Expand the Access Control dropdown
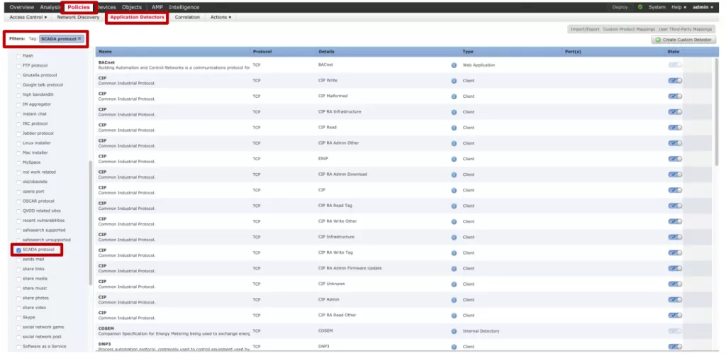 point(28,17)
